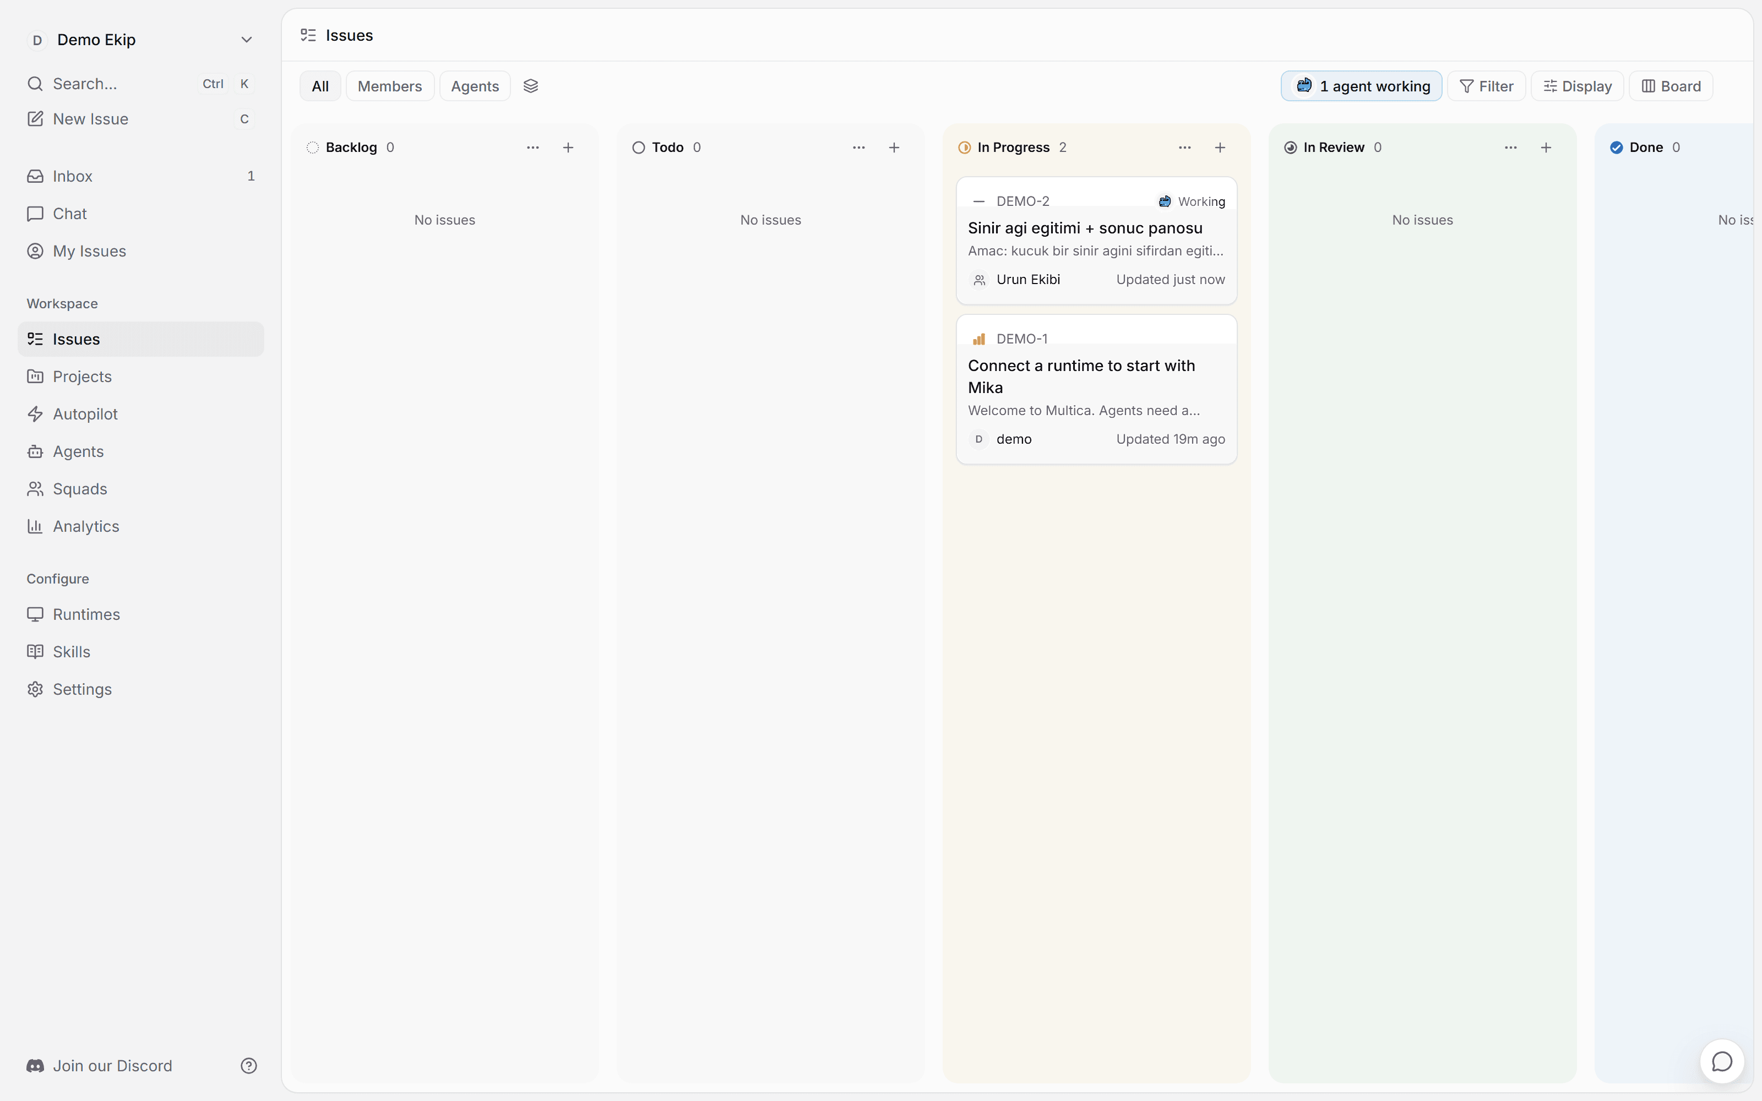Open In Progress column options menu
This screenshot has width=1762, height=1101.
point(1184,148)
